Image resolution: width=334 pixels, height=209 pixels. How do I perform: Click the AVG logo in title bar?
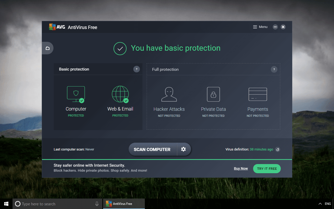57,27
